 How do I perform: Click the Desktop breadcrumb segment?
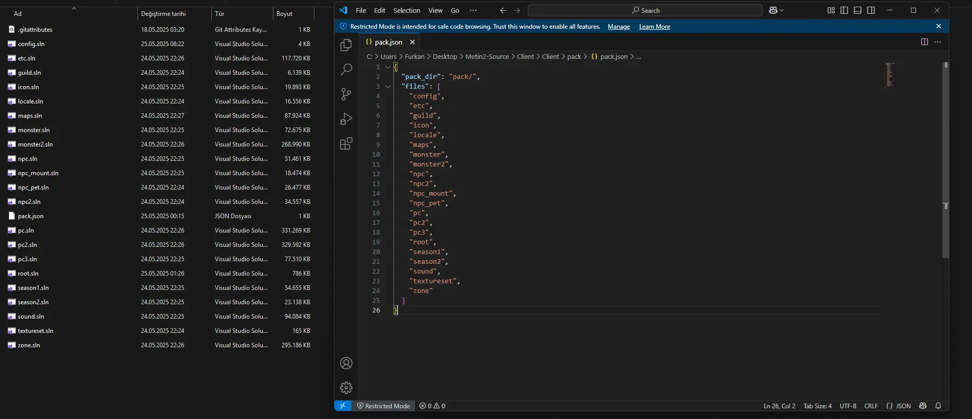pos(445,56)
